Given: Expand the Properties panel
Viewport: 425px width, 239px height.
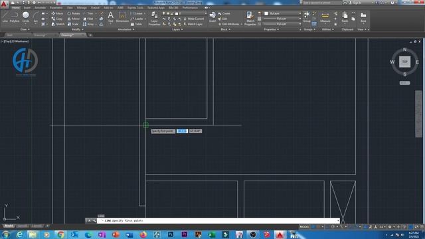Looking at the screenshot, I should point(271,29).
